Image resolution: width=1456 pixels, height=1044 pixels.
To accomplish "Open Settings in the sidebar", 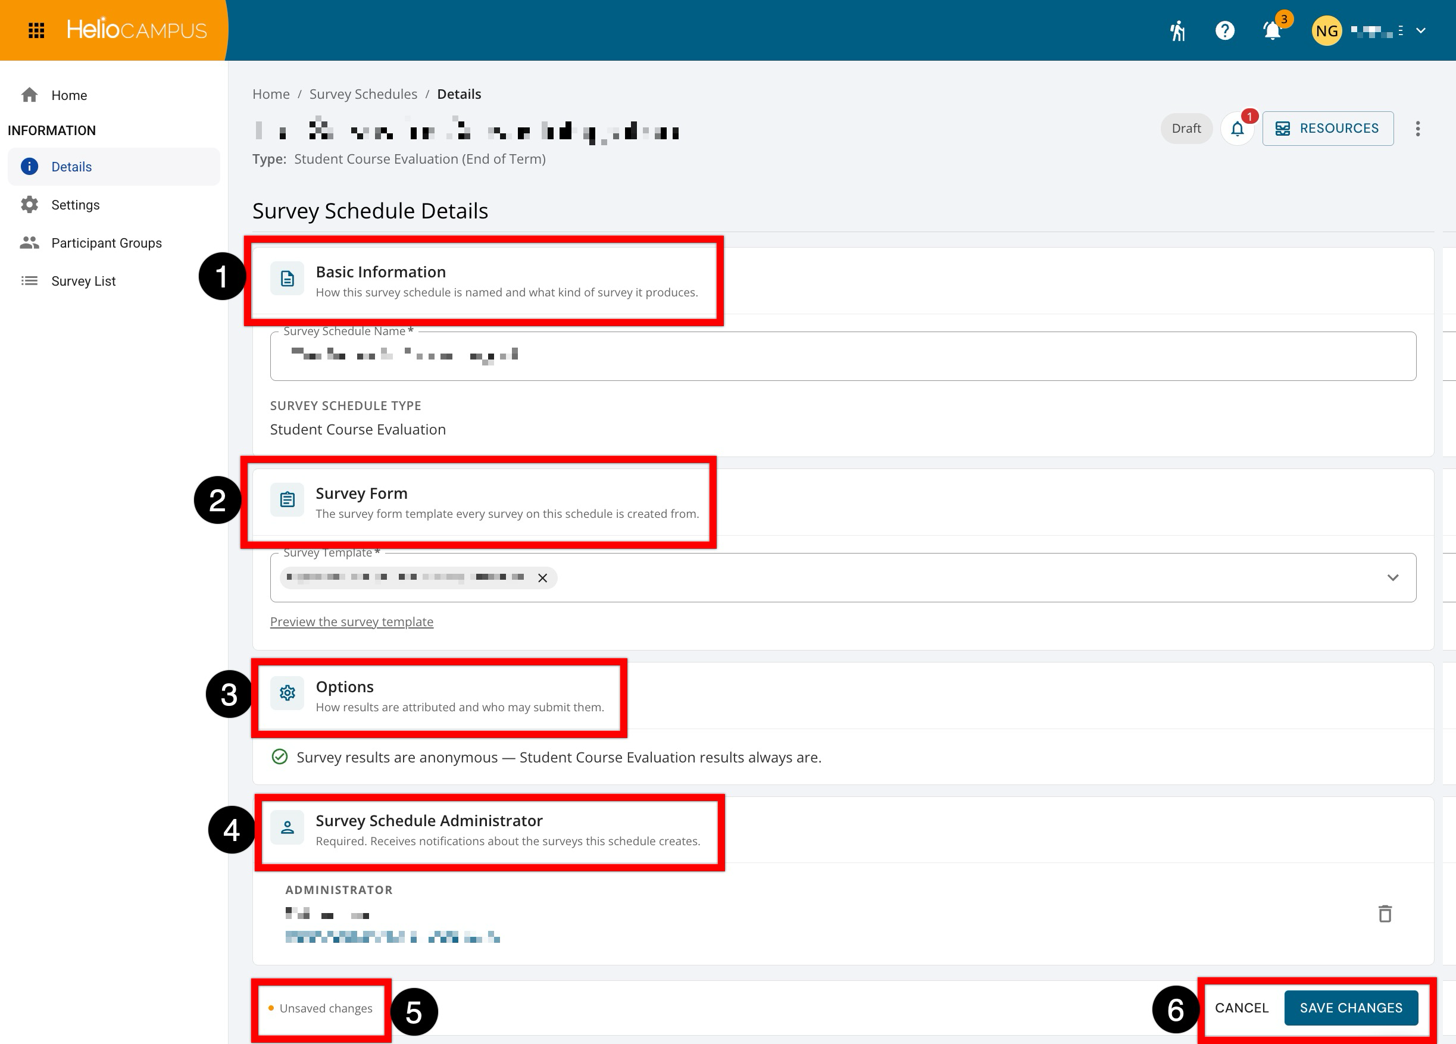I will (114, 205).
